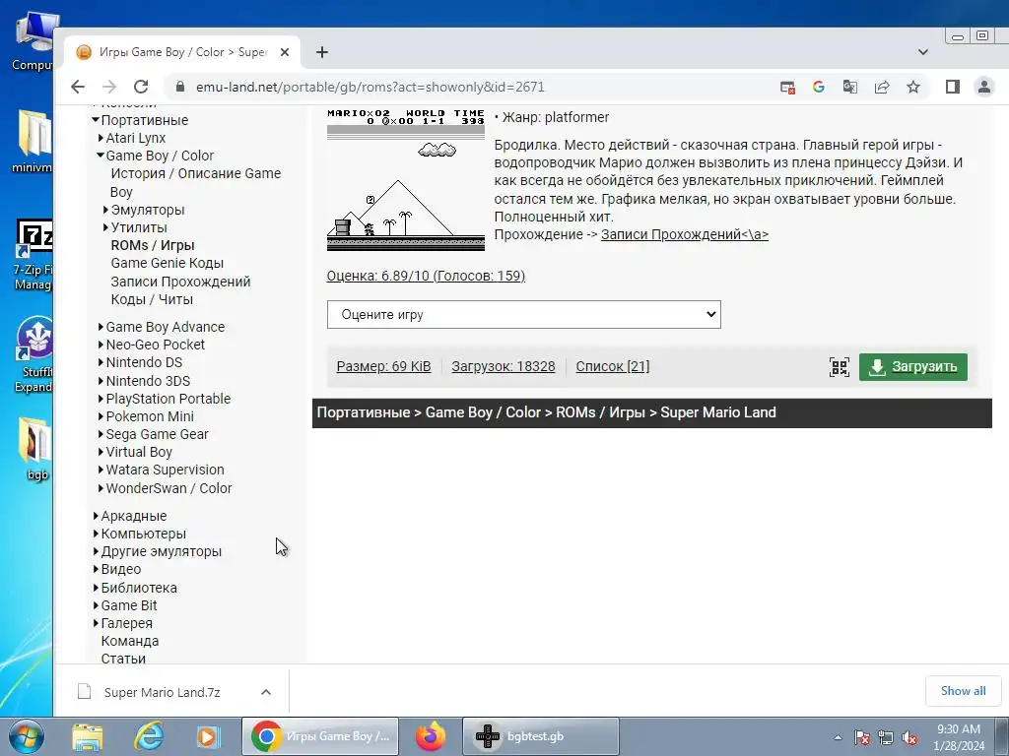Open a new tab with the plus button

click(322, 52)
